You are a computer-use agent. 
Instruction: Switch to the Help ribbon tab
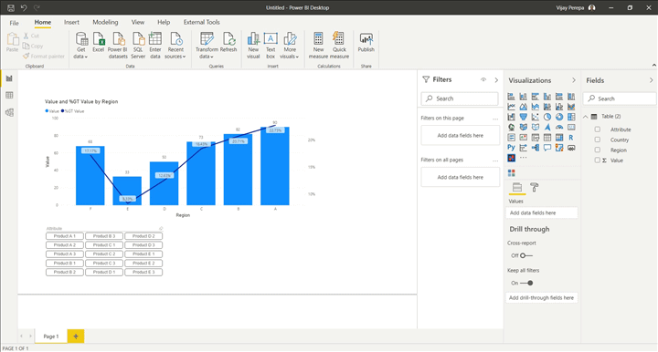[x=164, y=22]
